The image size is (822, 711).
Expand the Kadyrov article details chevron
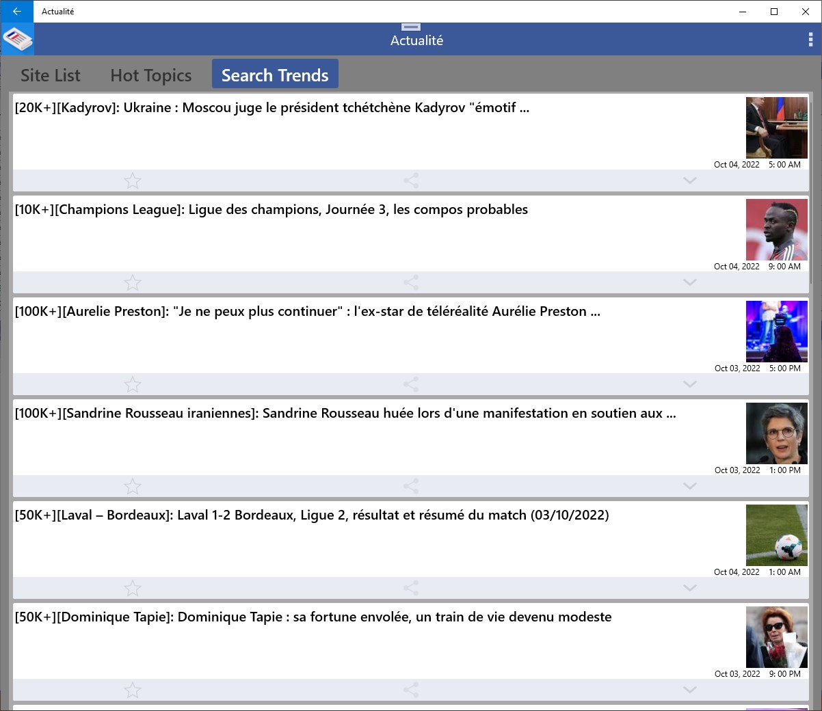click(690, 180)
